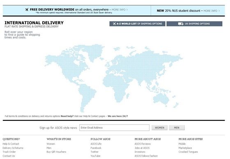Open YouTube link under Follow ASOS
This screenshot has height=159, width=230.
tap(95, 156)
